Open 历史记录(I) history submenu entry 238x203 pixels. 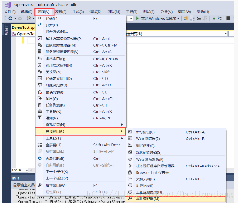(176, 186)
